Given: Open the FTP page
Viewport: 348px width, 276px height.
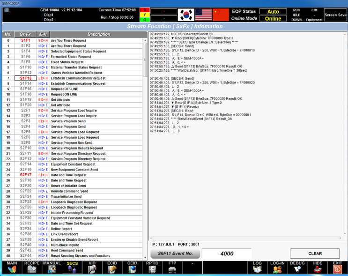Looking at the screenshot, I should pos(172,267).
